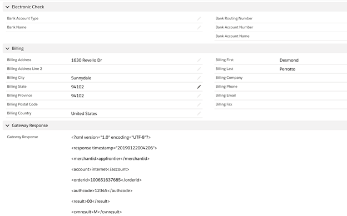This screenshot has width=347, height=216.
Task: Click the Electronic Check header title
Action: pos(28,7)
